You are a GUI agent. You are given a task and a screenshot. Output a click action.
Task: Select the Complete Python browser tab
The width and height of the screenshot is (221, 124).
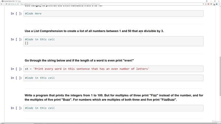click(9, 1)
